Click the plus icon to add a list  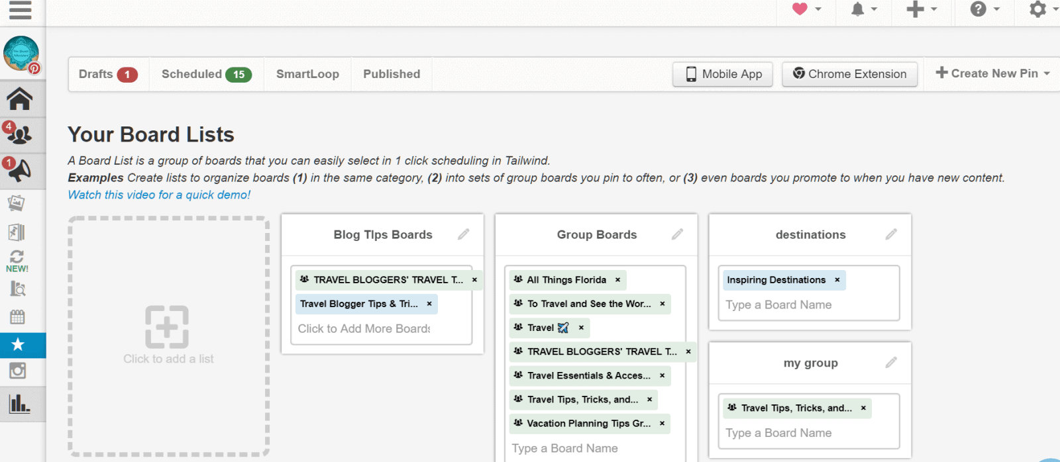coord(167,327)
